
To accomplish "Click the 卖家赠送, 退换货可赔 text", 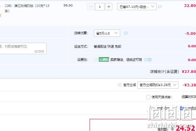I will coord(126,60).
